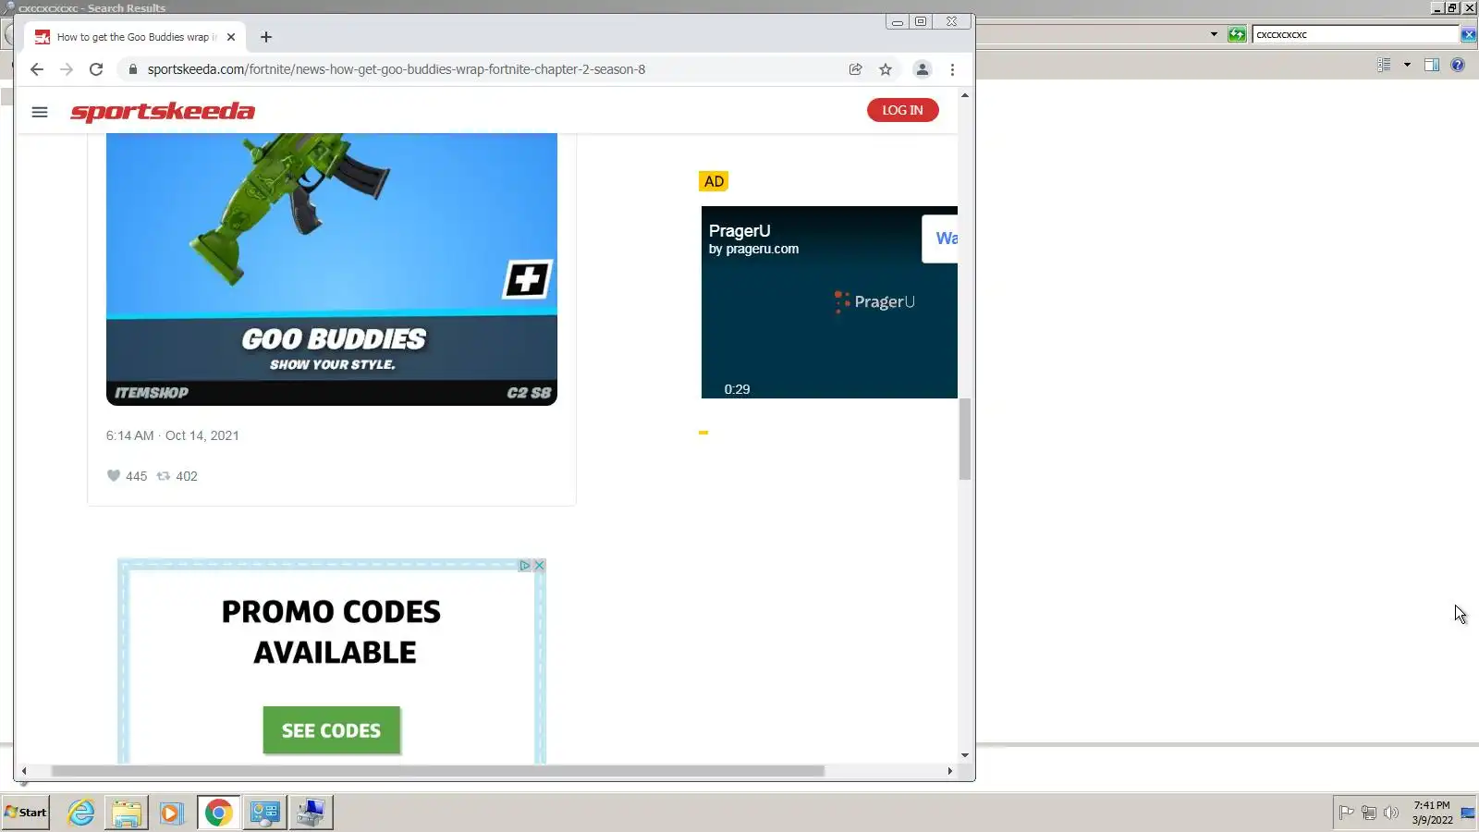1479x832 pixels.
Task: Click Action Center flag in system tray
Action: pos(1347,813)
